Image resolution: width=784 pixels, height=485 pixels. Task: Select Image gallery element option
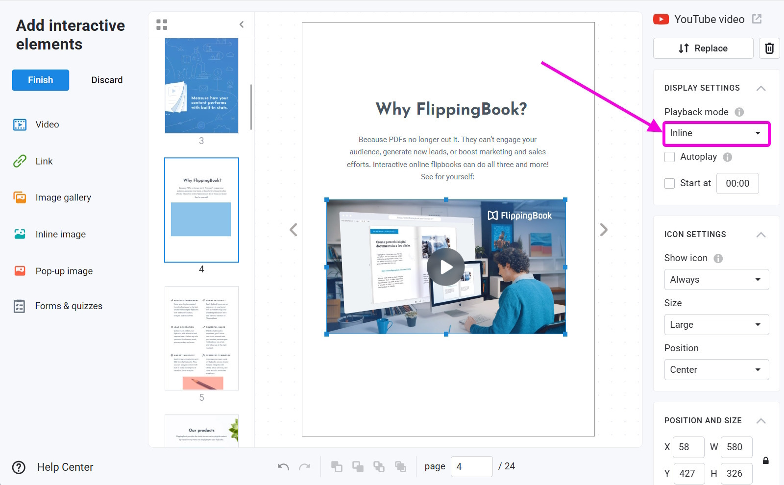[63, 197]
